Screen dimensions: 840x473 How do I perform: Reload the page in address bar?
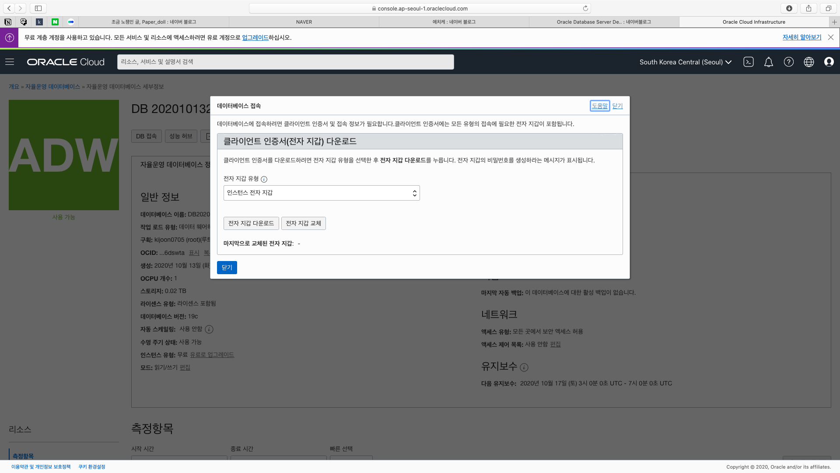(x=585, y=8)
